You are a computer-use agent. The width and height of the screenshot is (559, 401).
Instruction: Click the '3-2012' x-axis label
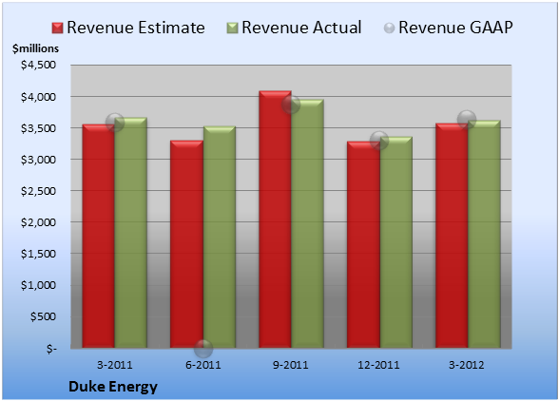click(466, 365)
